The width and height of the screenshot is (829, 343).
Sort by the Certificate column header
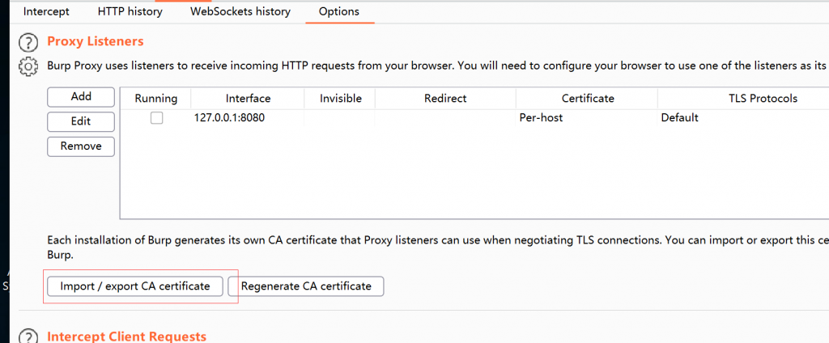(588, 99)
